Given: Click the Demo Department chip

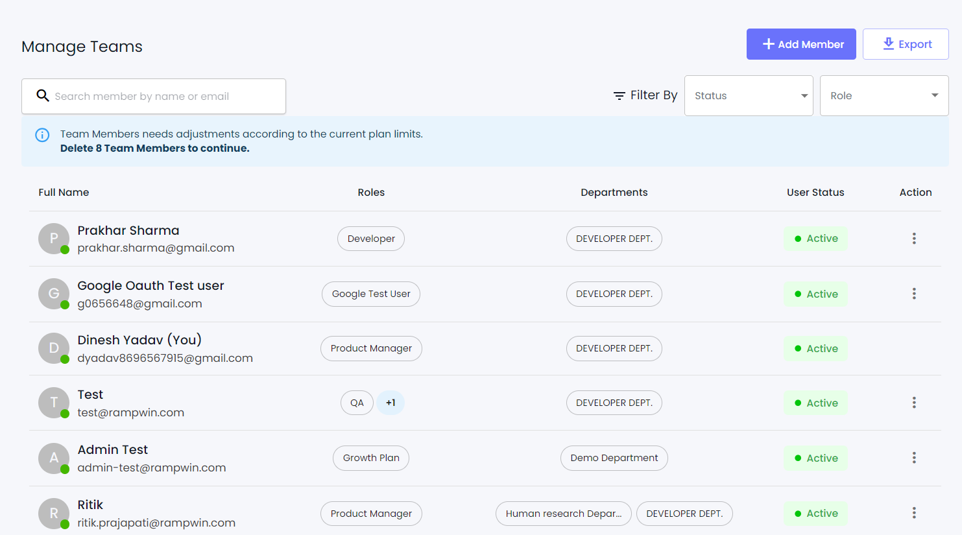Looking at the screenshot, I should (x=614, y=458).
